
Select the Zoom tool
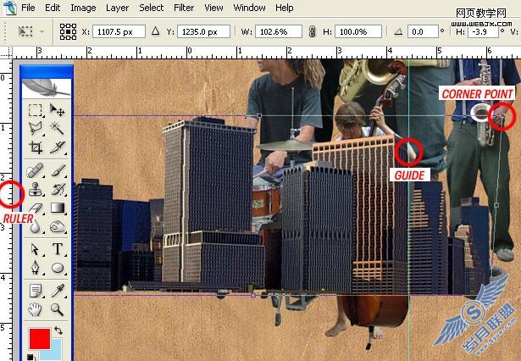(x=57, y=309)
